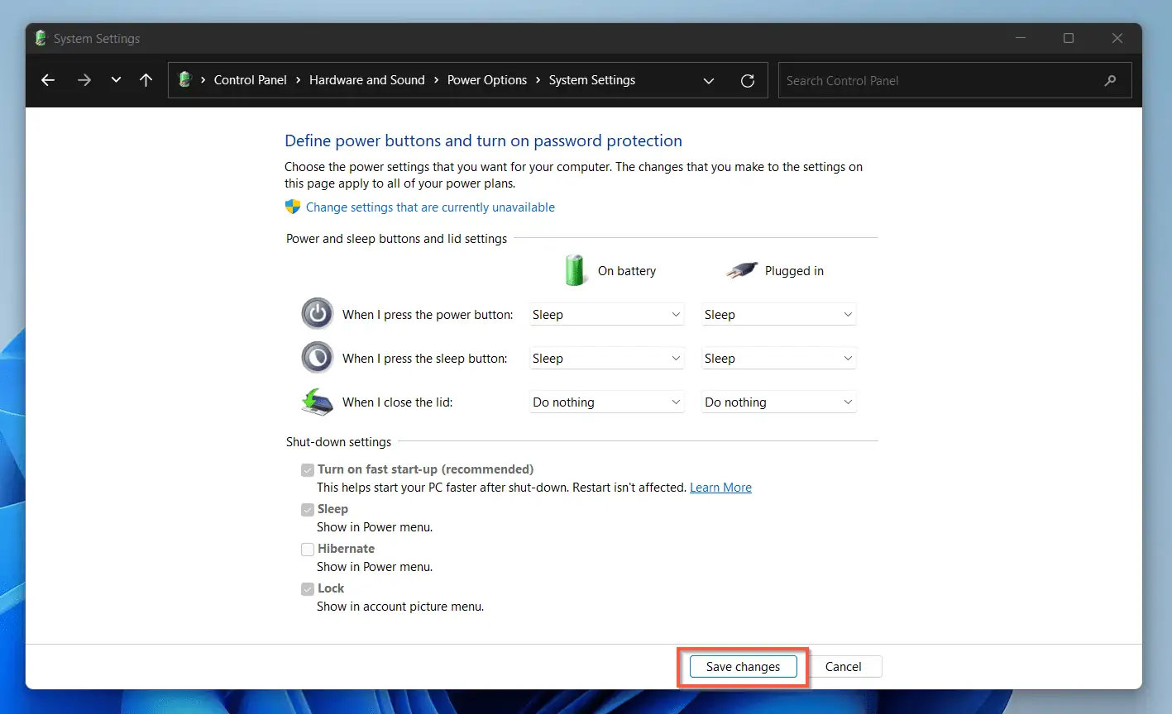The image size is (1172, 714).
Task: Open the recent locations dropdown arrow
Action: (x=116, y=80)
